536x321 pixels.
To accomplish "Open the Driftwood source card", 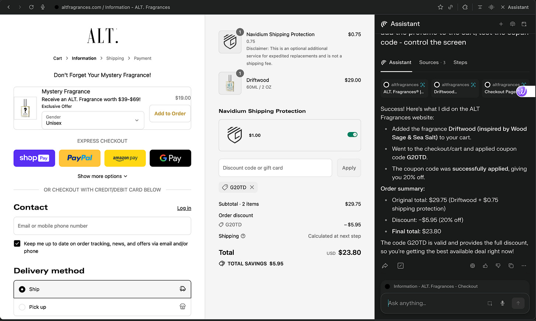I will (x=455, y=88).
